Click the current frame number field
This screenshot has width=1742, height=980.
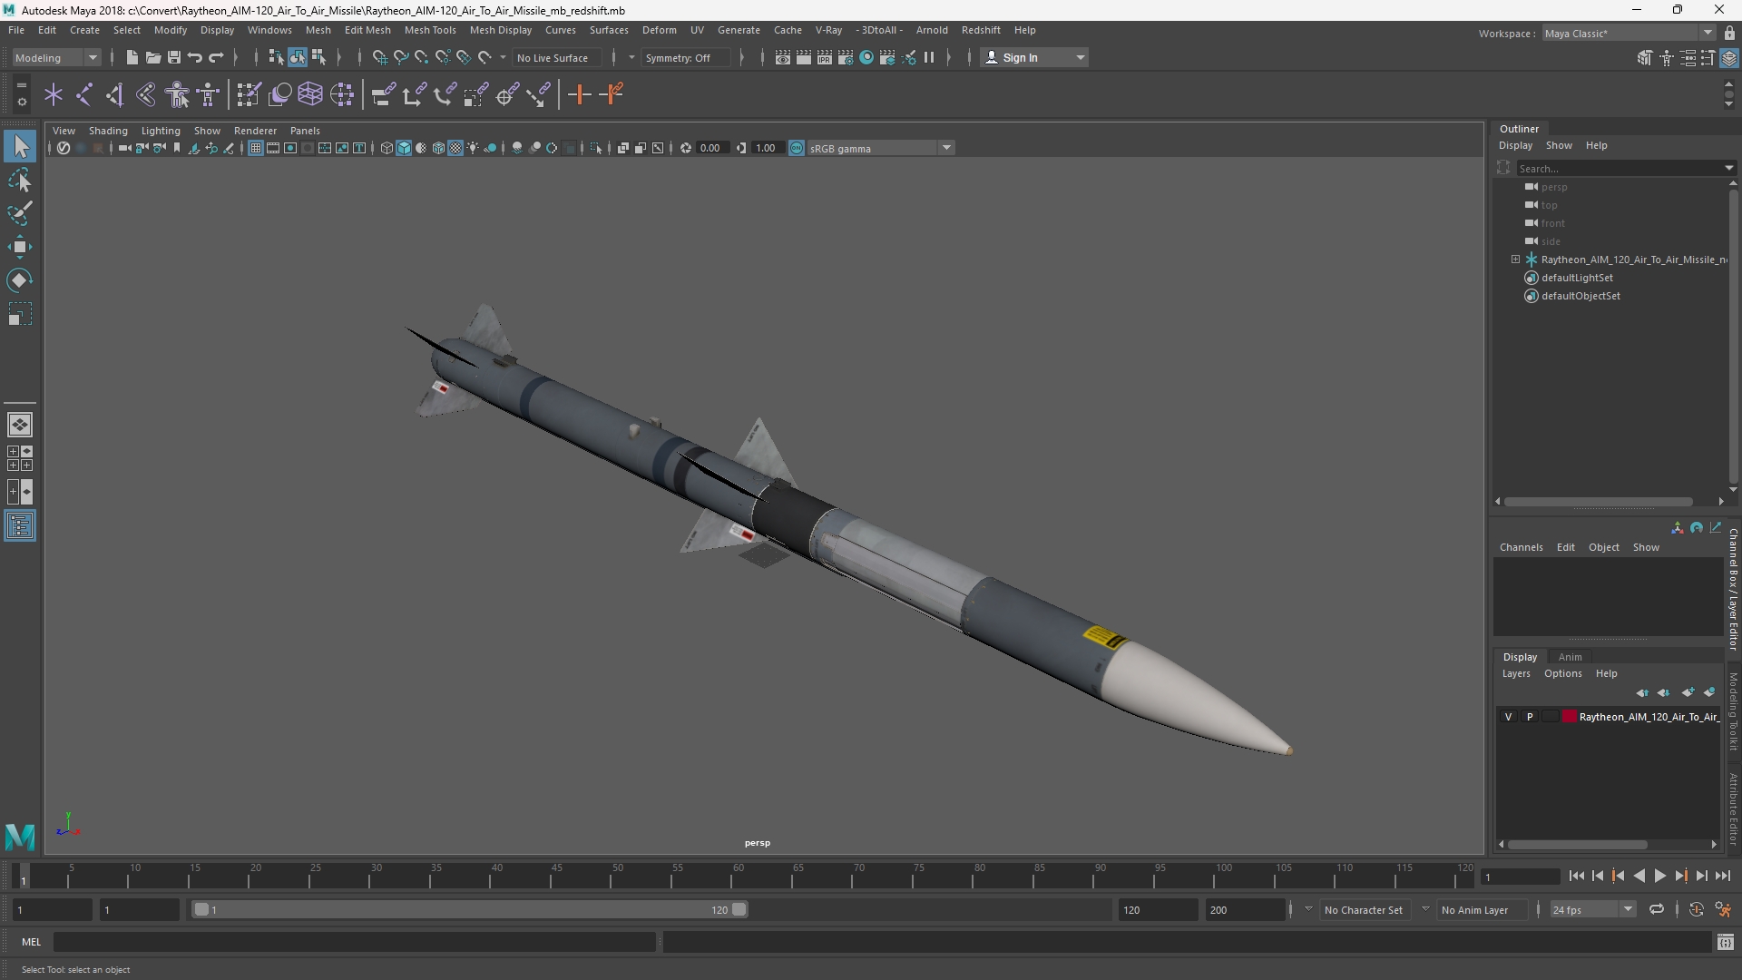pyautogui.click(x=1519, y=877)
